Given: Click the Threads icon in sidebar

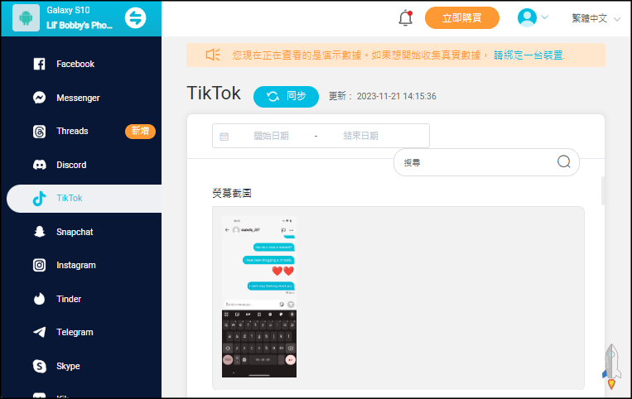Looking at the screenshot, I should click(39, 132).
